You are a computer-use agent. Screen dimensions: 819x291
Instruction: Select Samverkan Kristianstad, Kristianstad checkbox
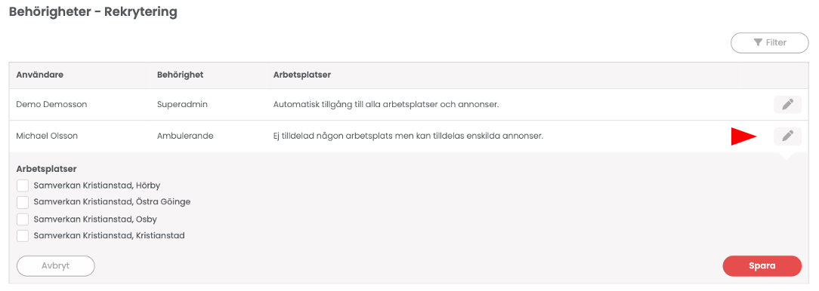[x=23, y=236]
